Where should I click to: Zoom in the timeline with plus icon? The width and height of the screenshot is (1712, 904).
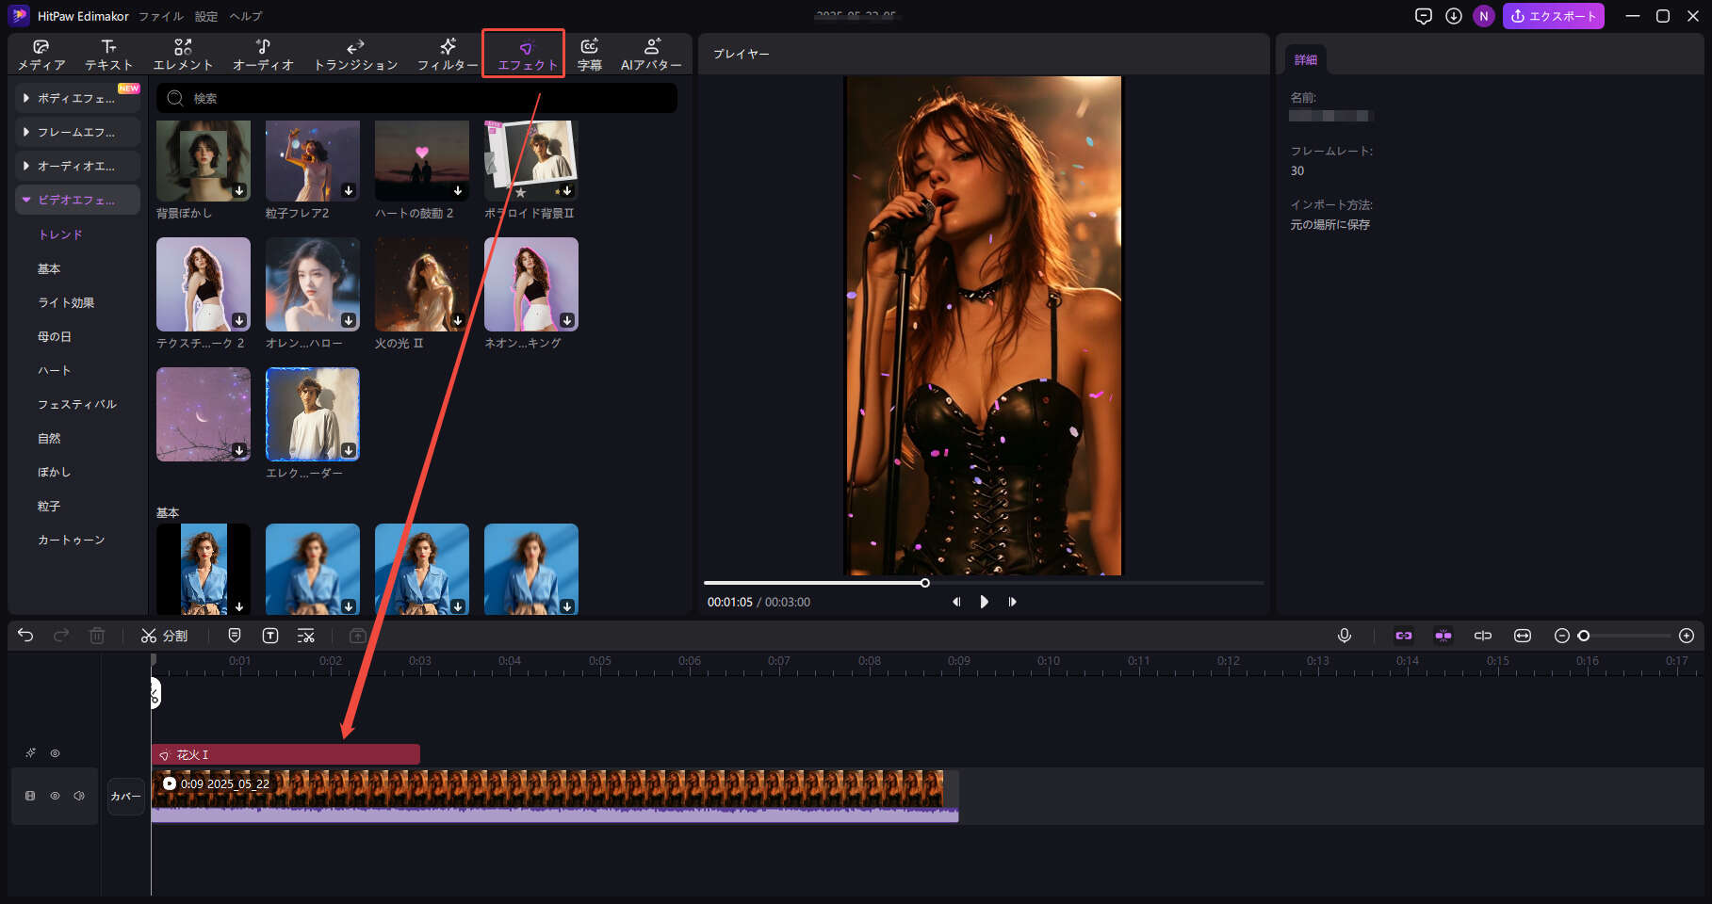(1687, 636)
